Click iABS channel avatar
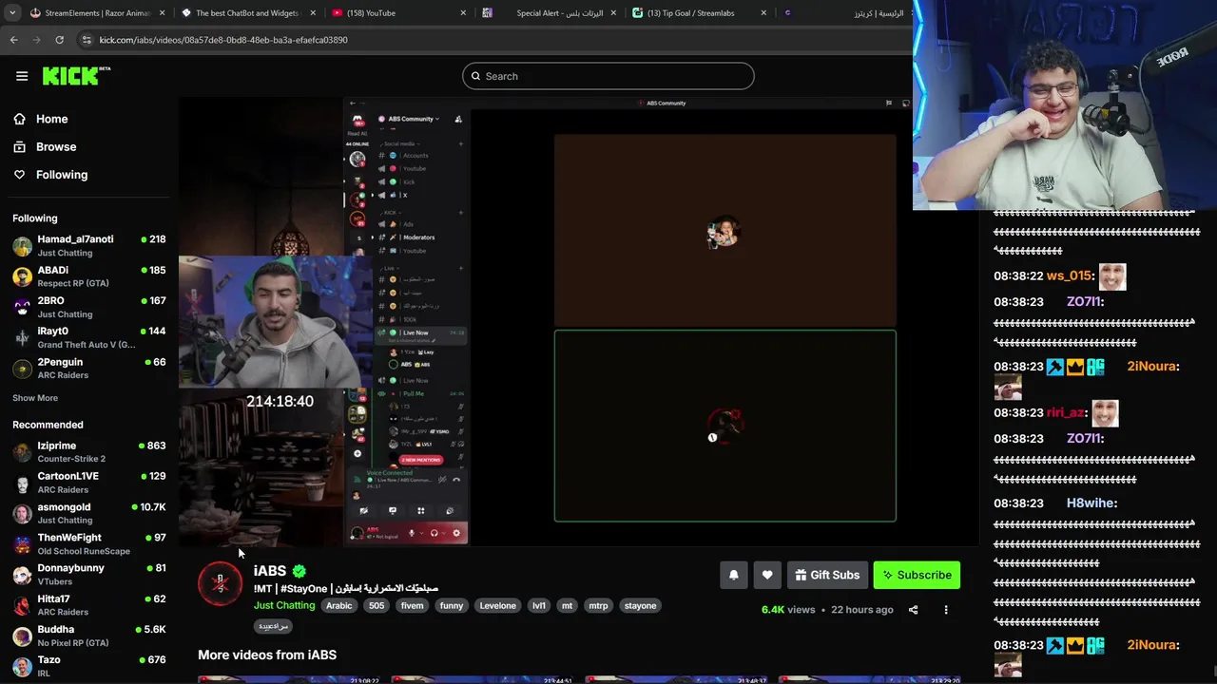 click(x=221, y=583)
